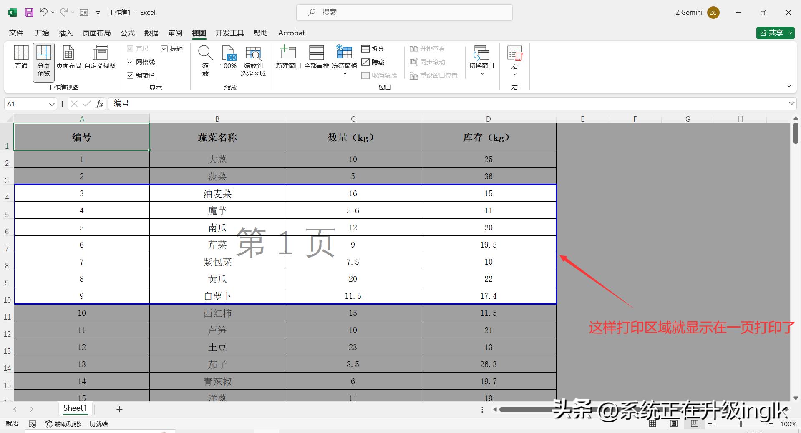This screenshot has height=433, width=801.
Task: Open the Zoom (缩放) magnifier dialog
Action: click(x=205, y=60)
